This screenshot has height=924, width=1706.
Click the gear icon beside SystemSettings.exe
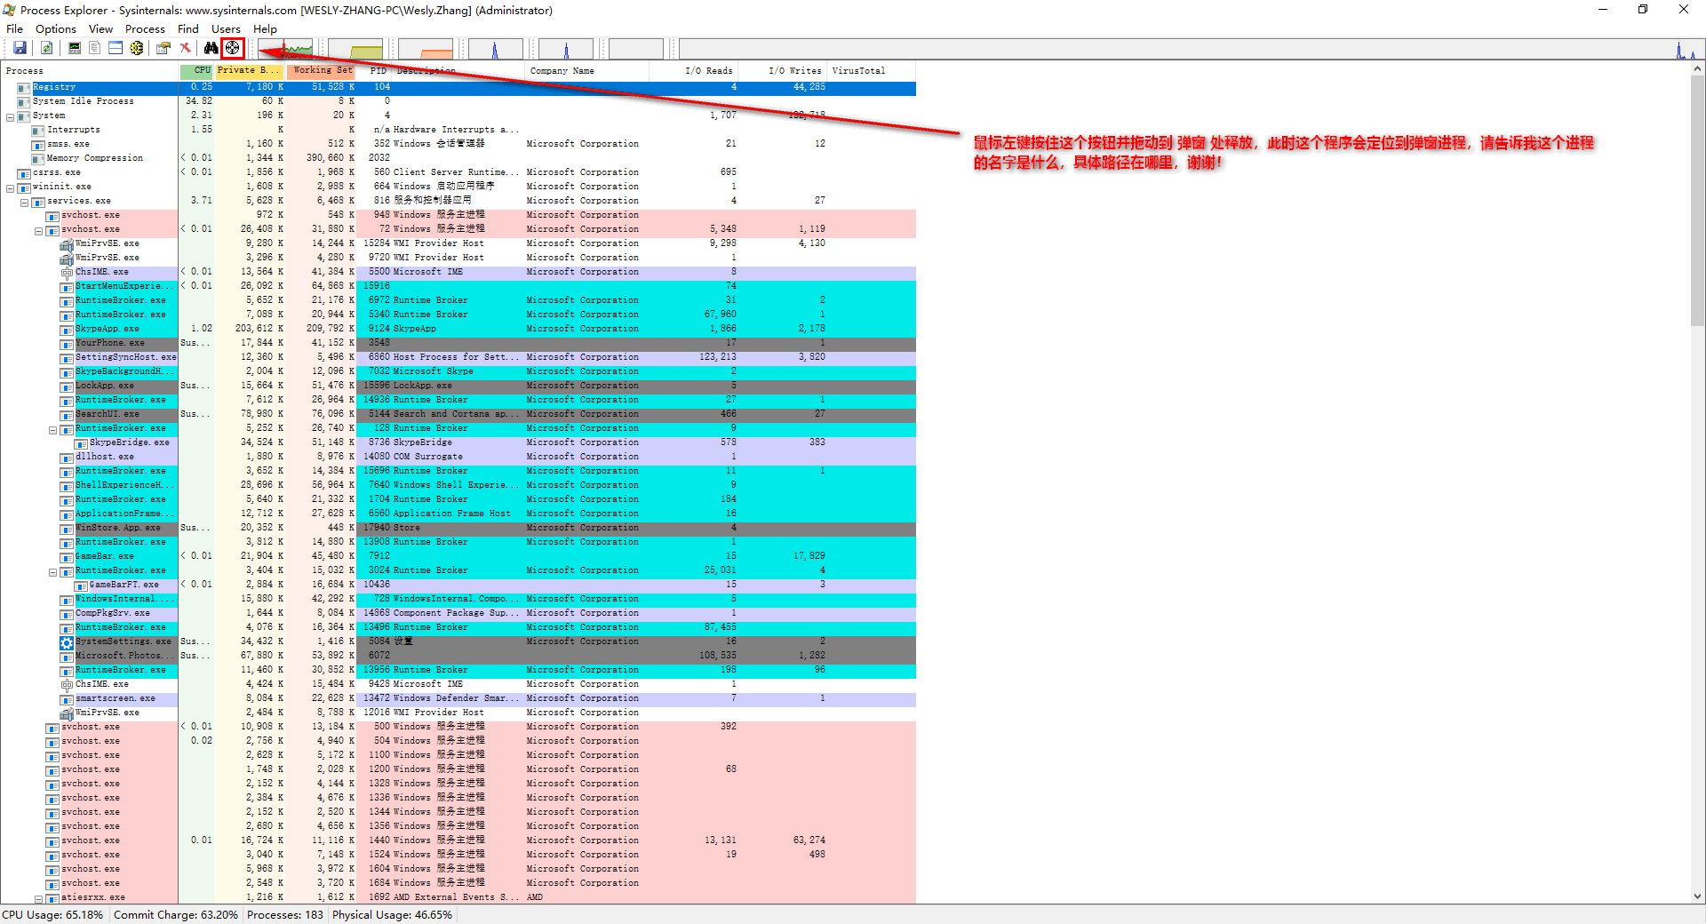click(67, 641)
